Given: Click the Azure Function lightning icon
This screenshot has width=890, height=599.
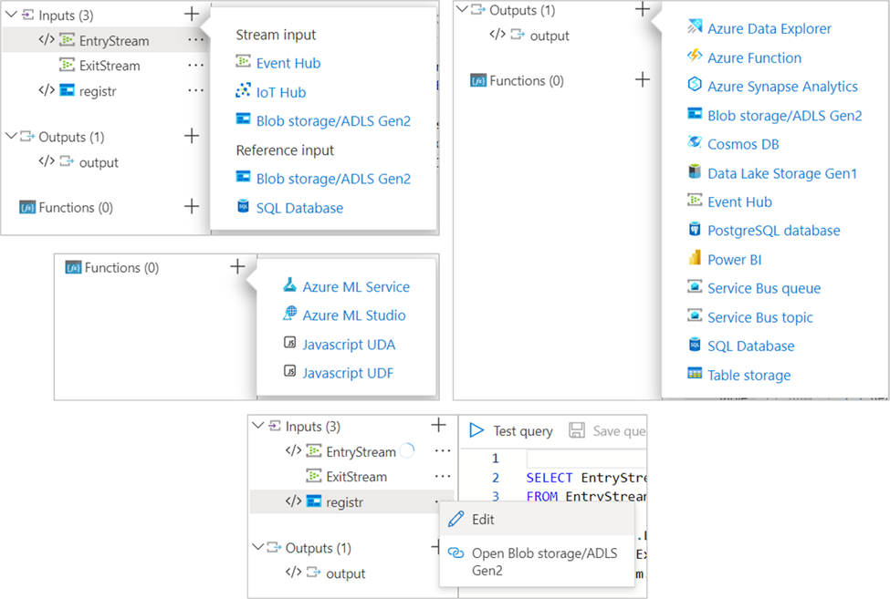Looking at the screenshot, I should [695, 56].
